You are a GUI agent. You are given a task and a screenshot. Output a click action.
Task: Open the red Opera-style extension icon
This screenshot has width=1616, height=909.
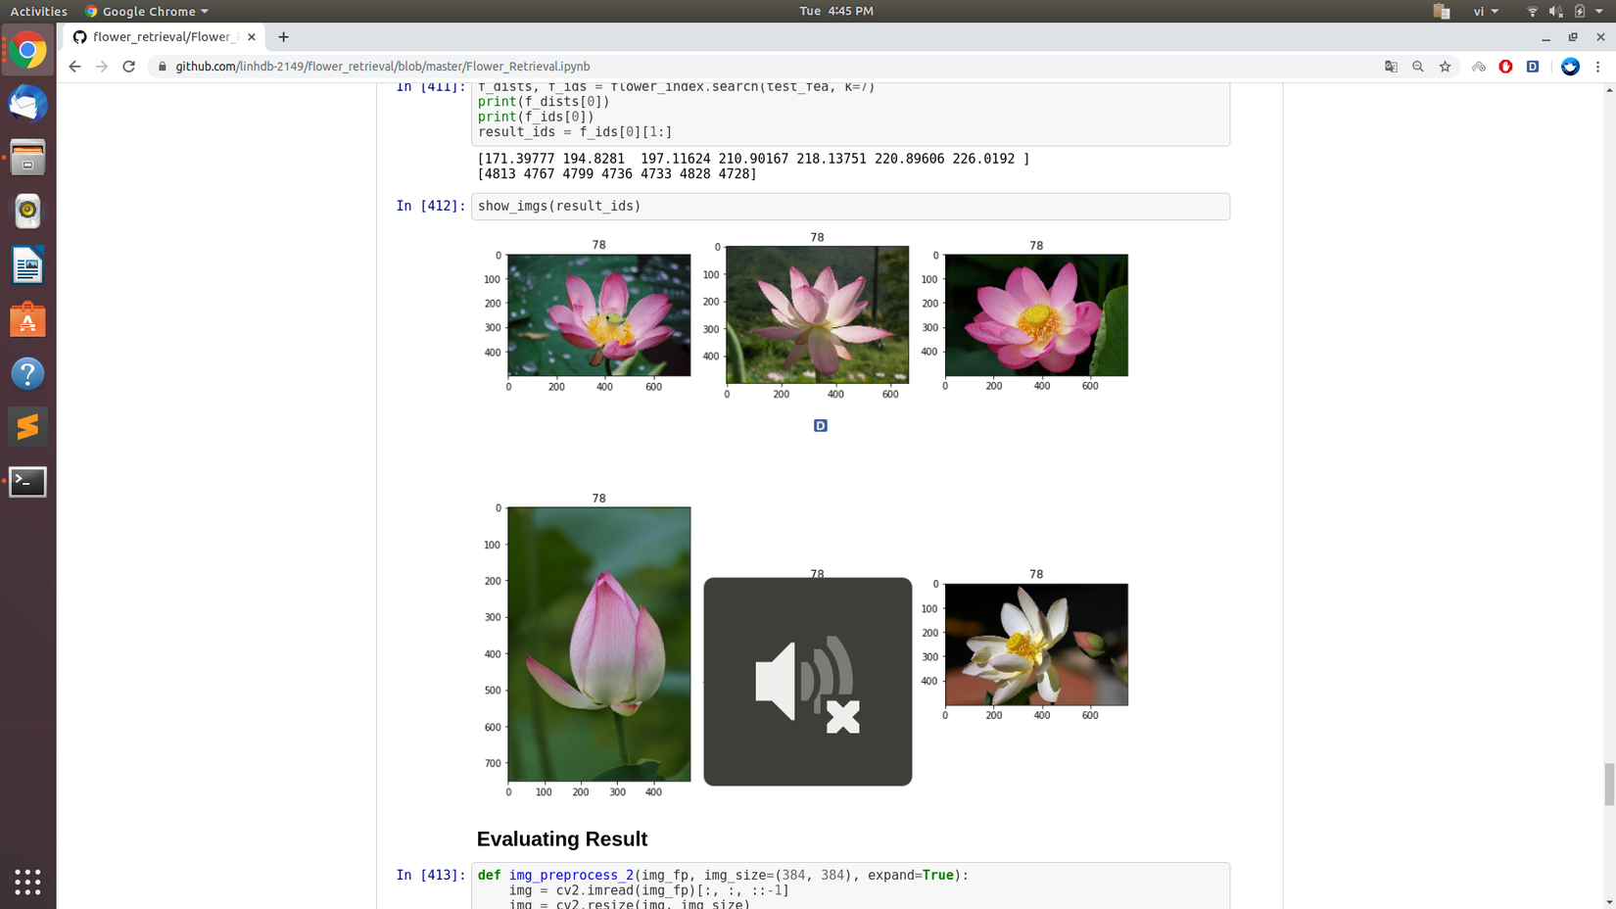[1505, 67]
